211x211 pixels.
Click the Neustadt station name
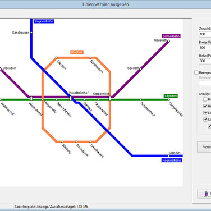click(x=160, y=40)
